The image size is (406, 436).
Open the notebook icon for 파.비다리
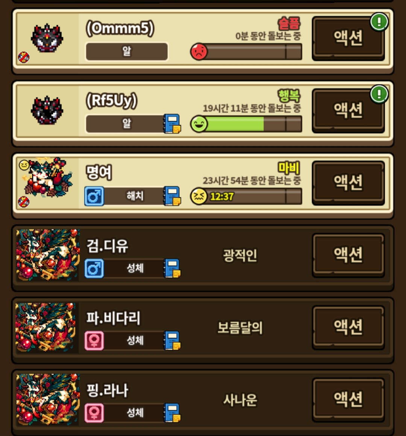click(172, 340)
